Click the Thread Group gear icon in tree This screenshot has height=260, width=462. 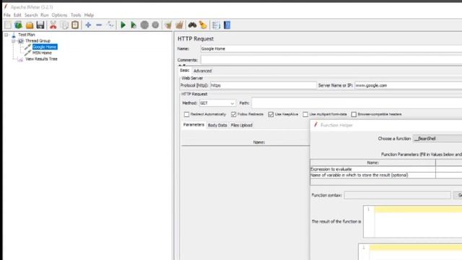[21, 40]
